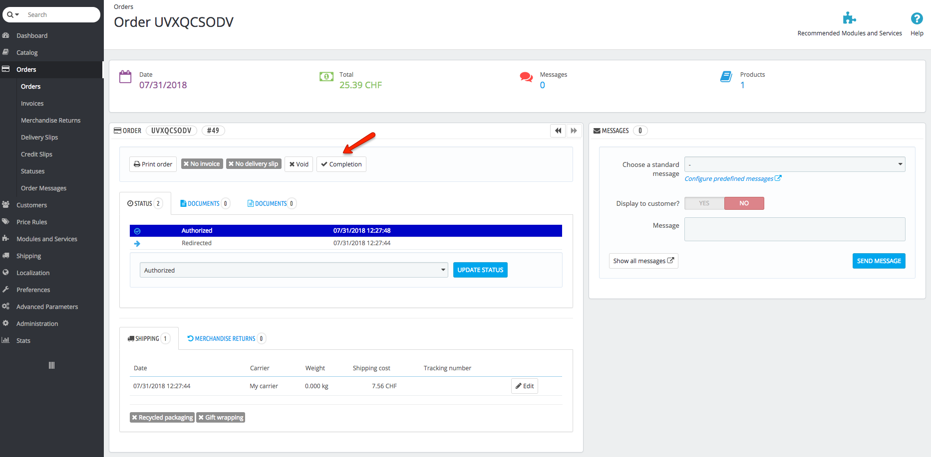Click the Orders breadcrumb link
The height and width of the screenshot is (457, 931).
[x=123, y=7]
